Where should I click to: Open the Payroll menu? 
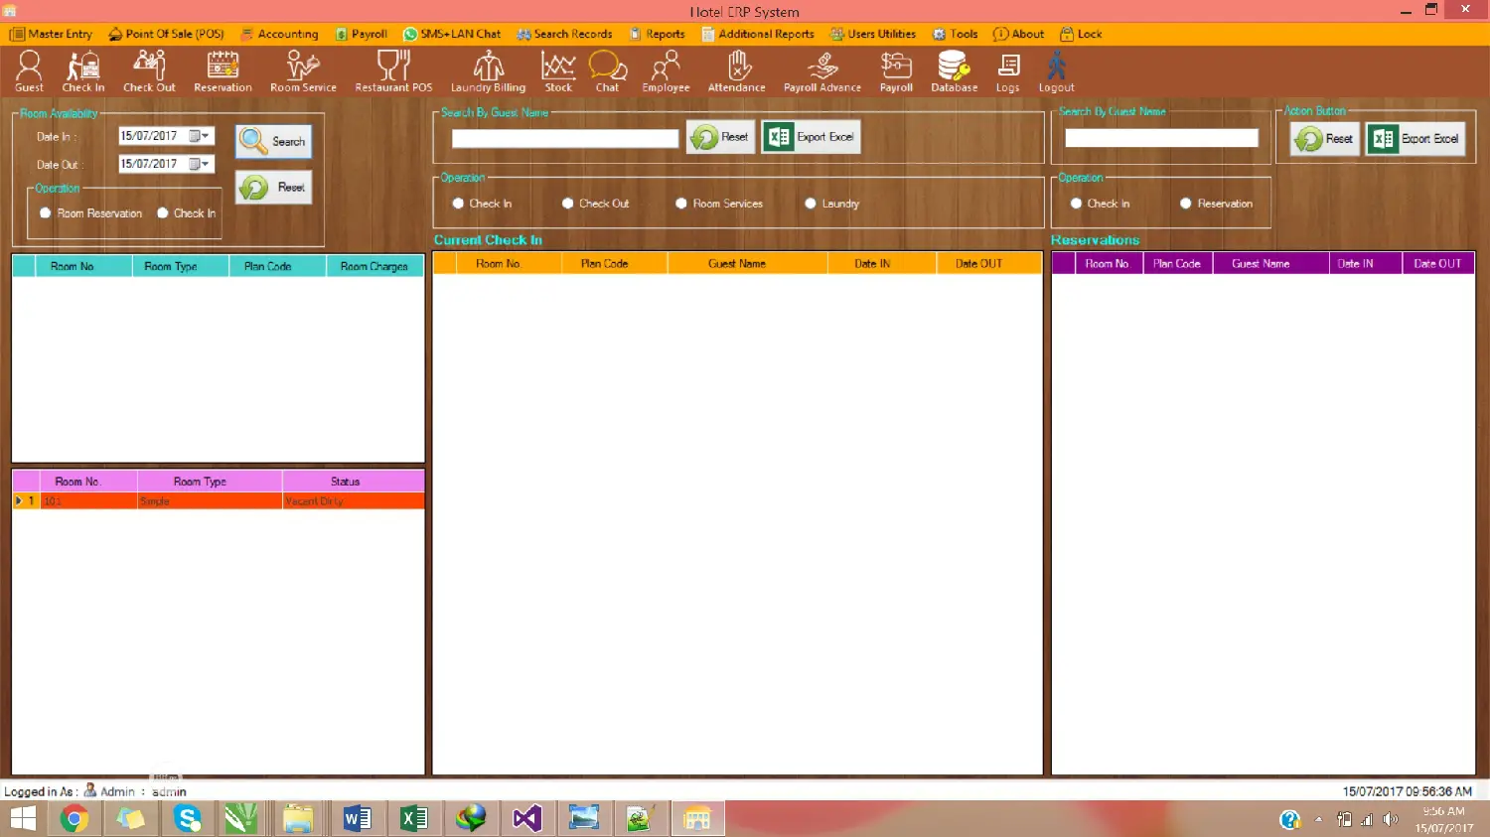[x=362, y=34]
